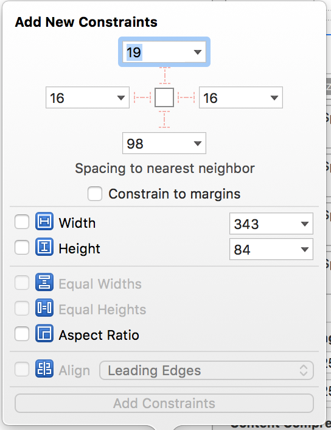Toggle the bottom spacing strut below center square
The width and height of the screenshot is (331, 430).
click(x=164, y=119)
